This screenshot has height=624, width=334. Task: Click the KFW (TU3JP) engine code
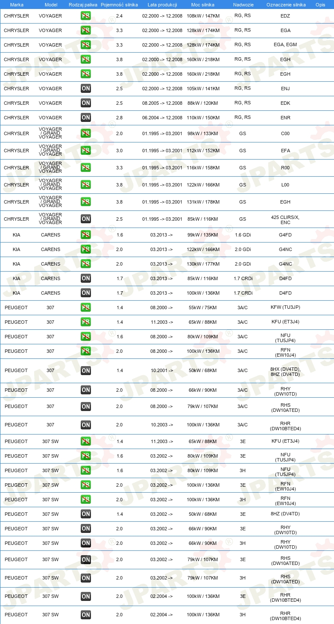pyautogui.click(x=285, y=308)
